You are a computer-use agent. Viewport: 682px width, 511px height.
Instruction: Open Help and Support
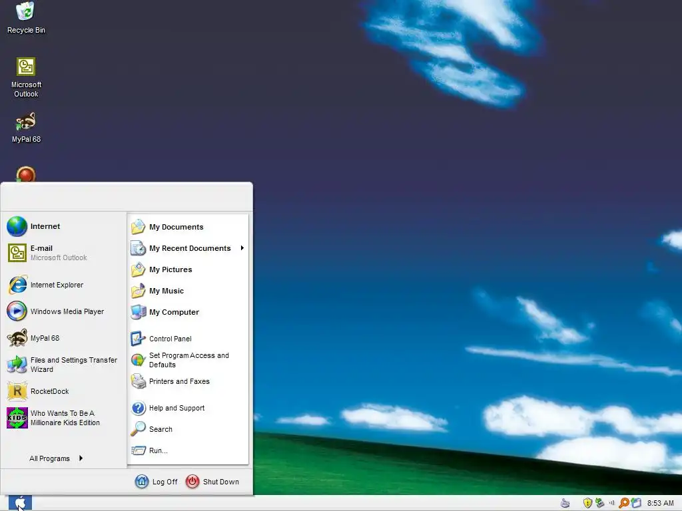coord(188,408)
